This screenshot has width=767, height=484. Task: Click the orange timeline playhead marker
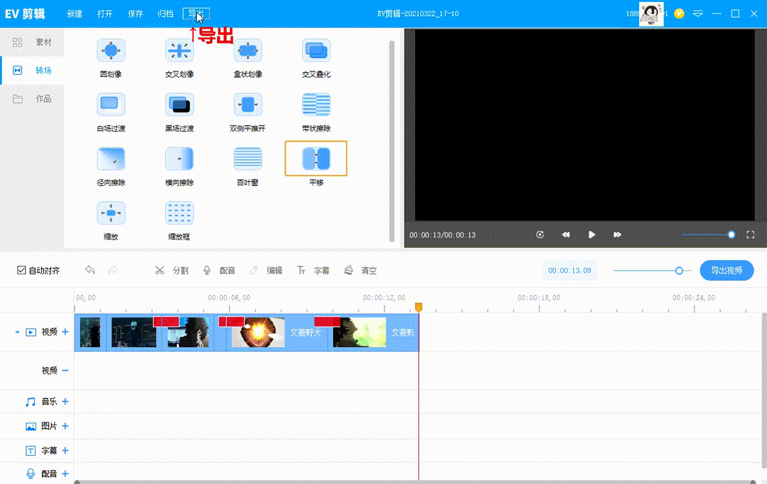(418, 307)
